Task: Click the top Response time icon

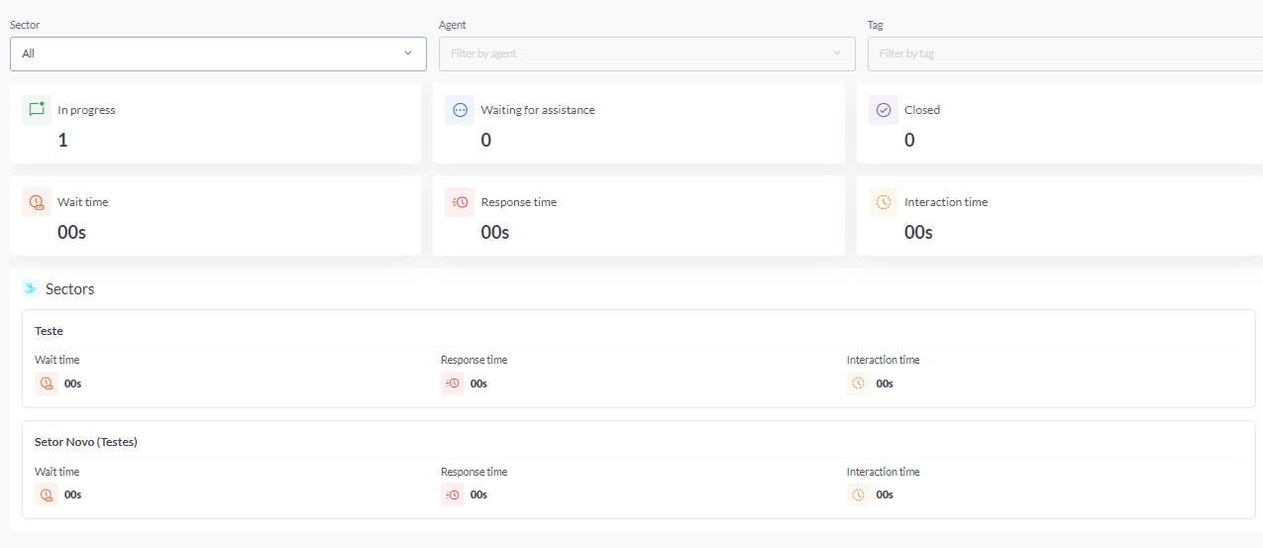Action: 460,202
